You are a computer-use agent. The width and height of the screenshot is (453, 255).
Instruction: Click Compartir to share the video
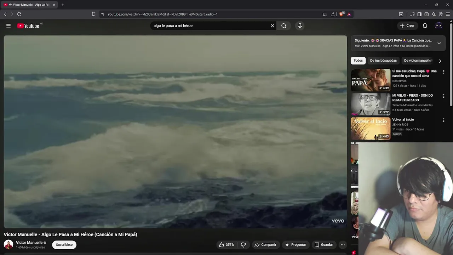[265, 245]
